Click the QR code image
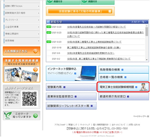Image resolution: width=150 pixels, height=137 pixels. [29, 99]
